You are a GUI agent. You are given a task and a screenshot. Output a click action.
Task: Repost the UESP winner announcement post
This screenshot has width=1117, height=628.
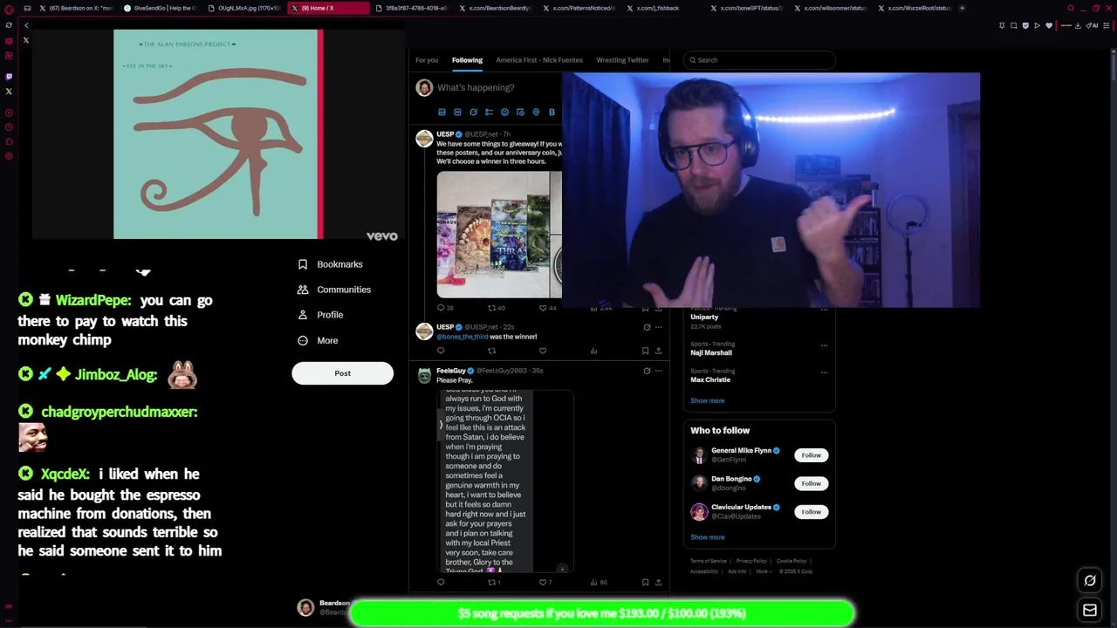(x=491, y=351)
